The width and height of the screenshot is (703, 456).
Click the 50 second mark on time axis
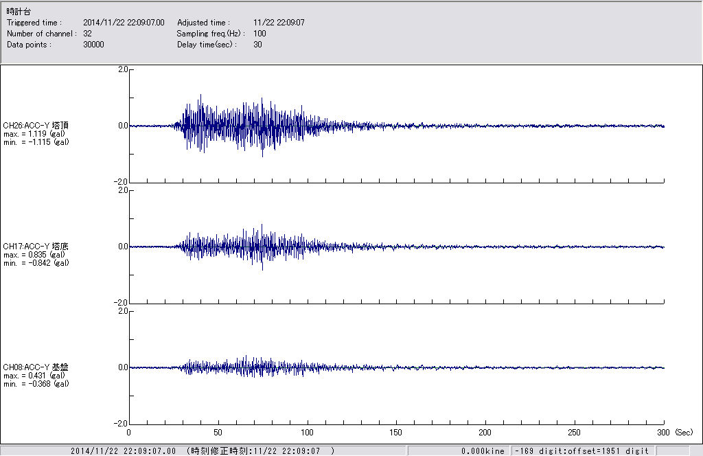pos(218,433)
